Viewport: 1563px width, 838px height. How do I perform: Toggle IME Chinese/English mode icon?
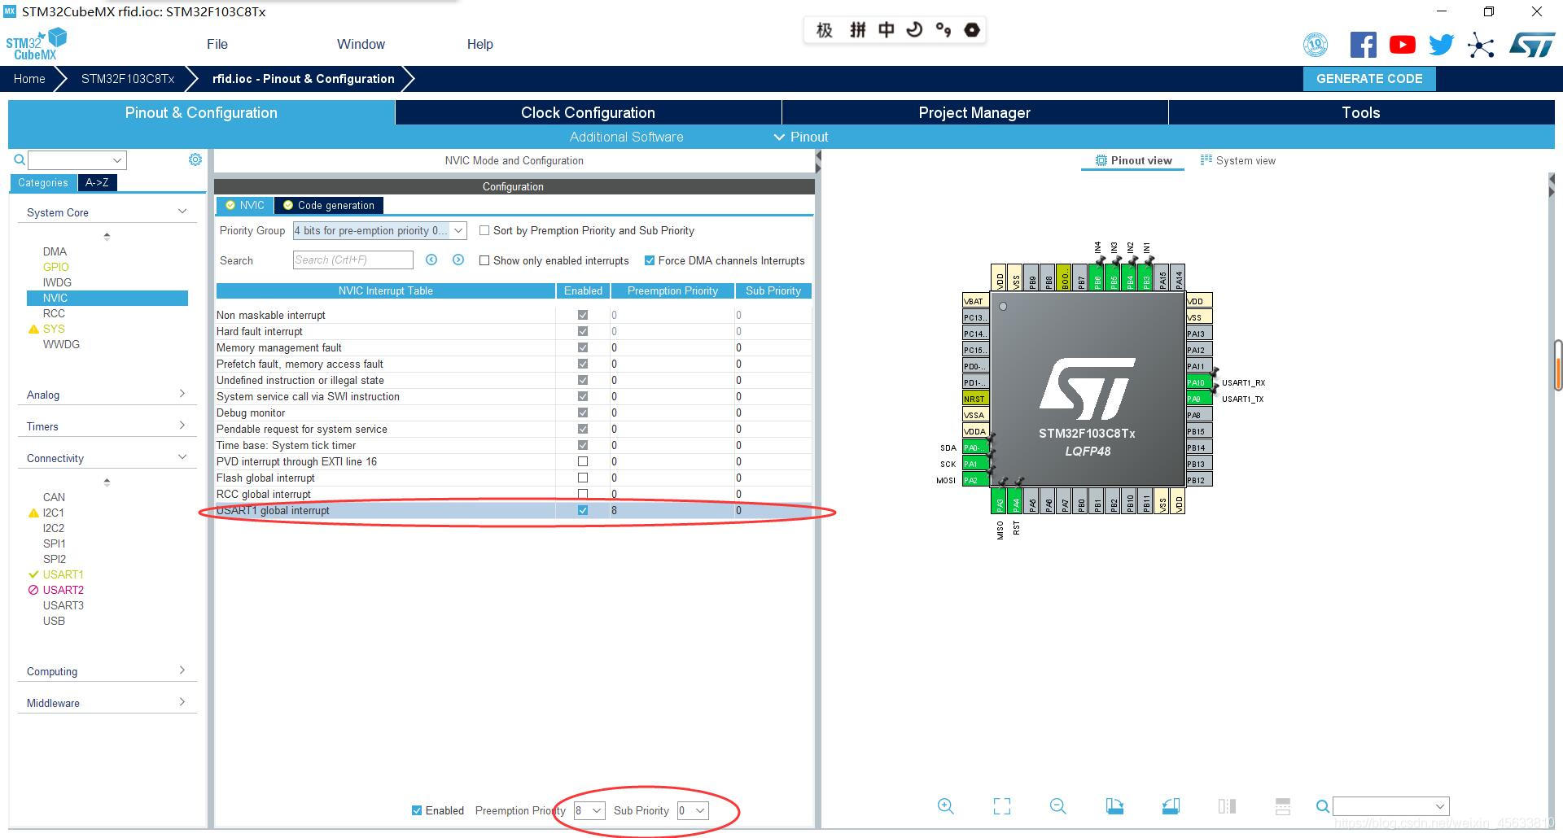click(887, 30)
